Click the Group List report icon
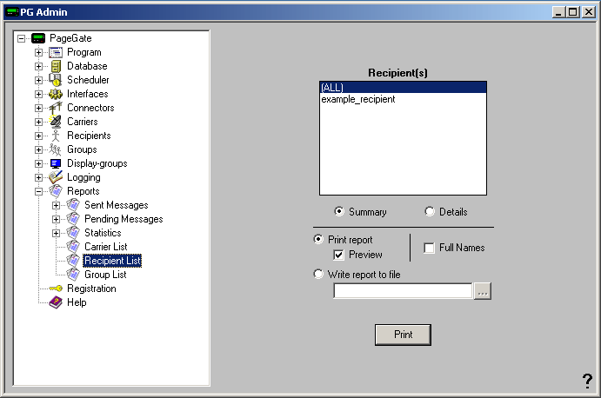 [x=73, y=275]
